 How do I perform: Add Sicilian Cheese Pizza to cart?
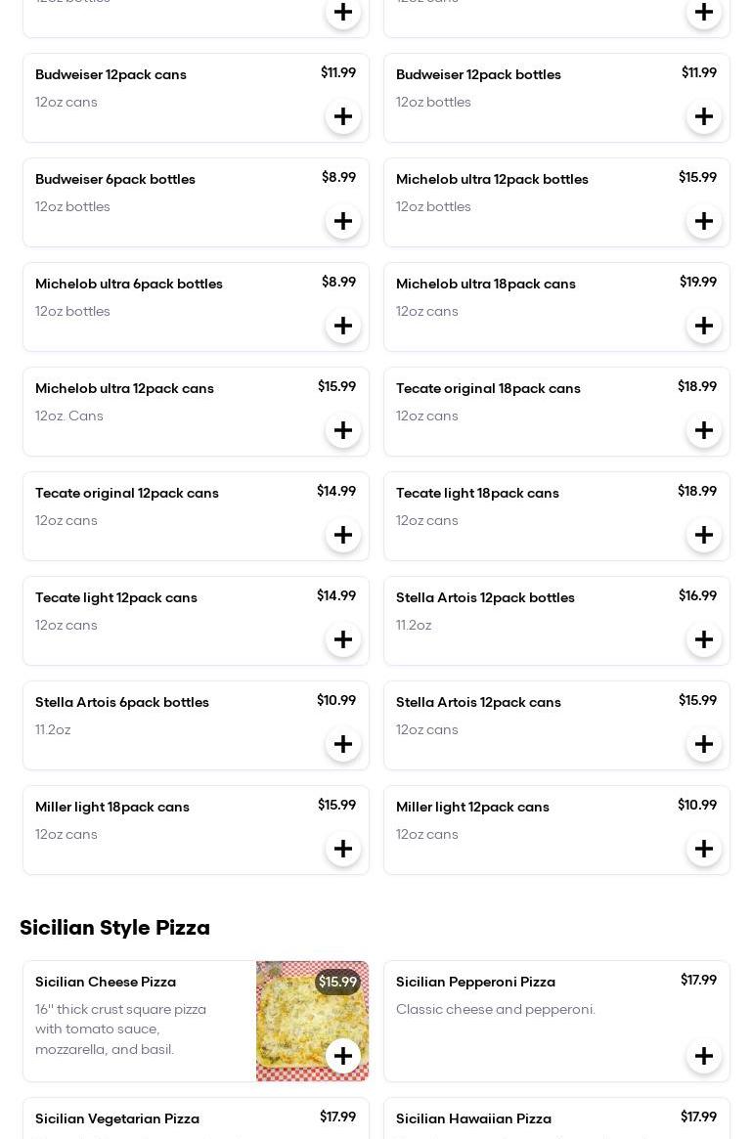[x=343, y=1057]
